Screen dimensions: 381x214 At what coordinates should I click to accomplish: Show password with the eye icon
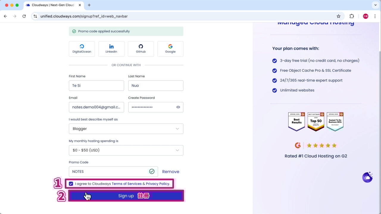click(x=178, y=107)
